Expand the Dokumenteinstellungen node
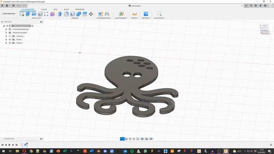The image size is (274, 154). pyautogui.click(x=6, y=29)
